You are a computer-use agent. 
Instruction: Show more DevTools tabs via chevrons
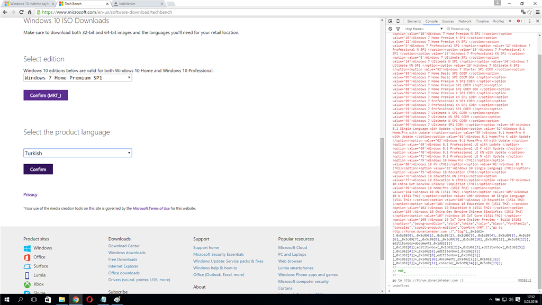click(510, 21)
